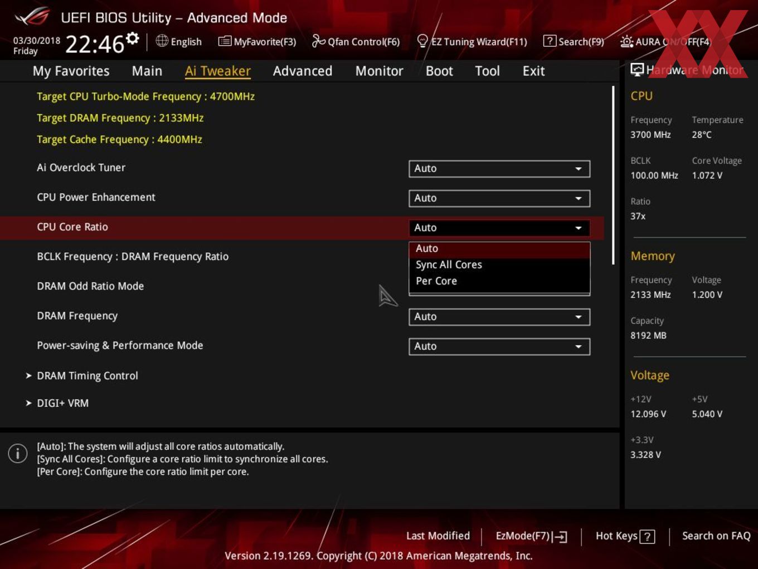
Task: Toggle AURA ON/OFF light icon
Action: (x=626, y=41)
